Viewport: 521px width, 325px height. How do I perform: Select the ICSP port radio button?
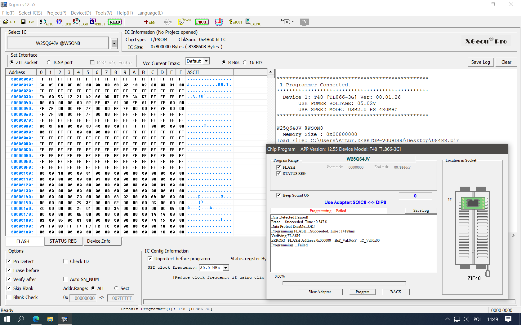point(49,62)
